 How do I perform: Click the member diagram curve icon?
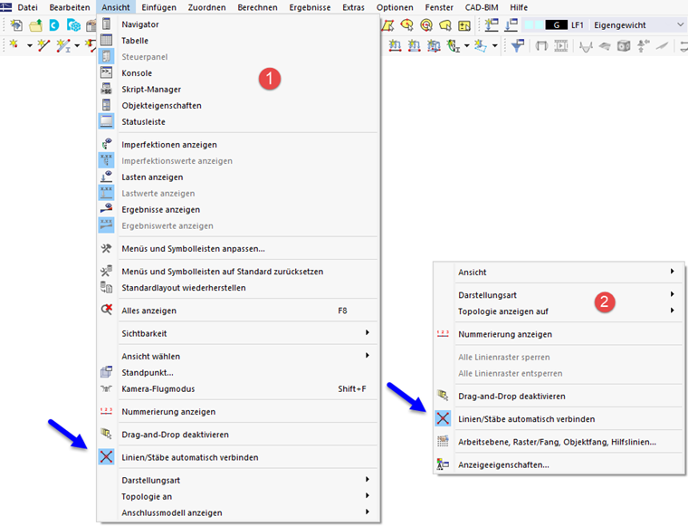click(x=586, y=45)
